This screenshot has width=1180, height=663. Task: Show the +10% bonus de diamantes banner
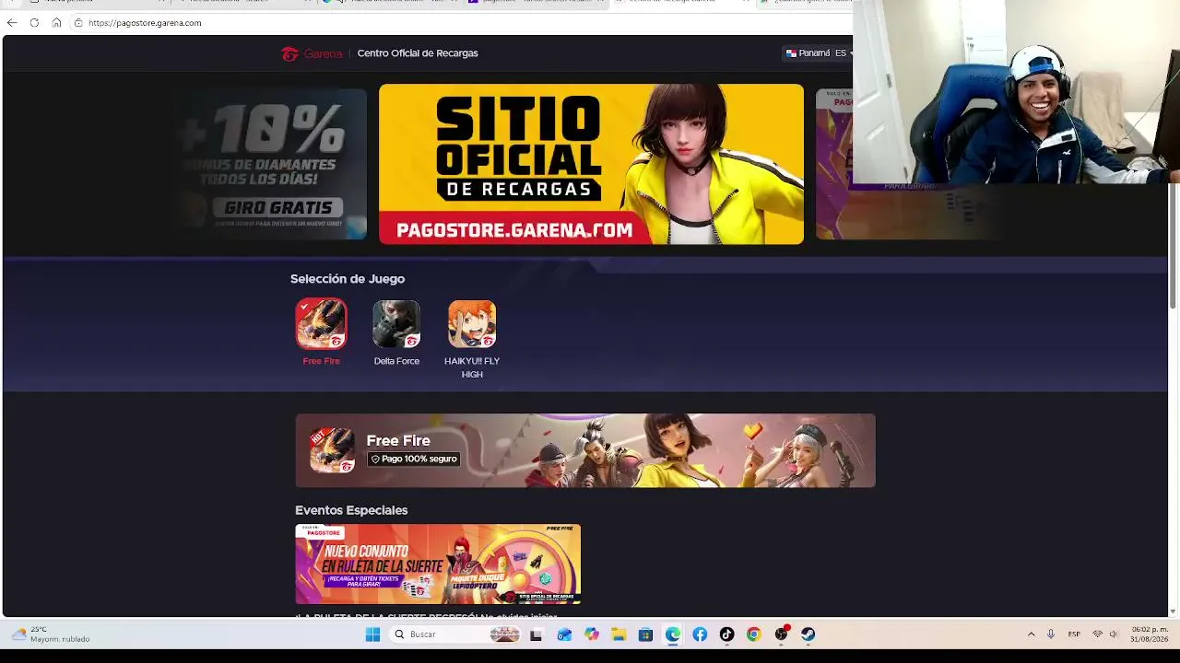(270, 164)
